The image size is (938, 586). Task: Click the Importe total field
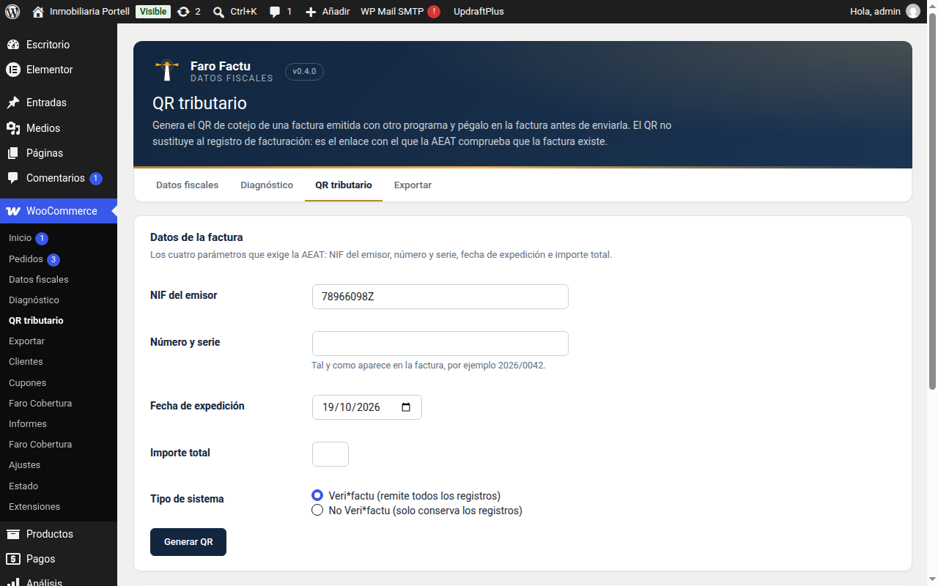pyautogui.click(x=330, y=454)
